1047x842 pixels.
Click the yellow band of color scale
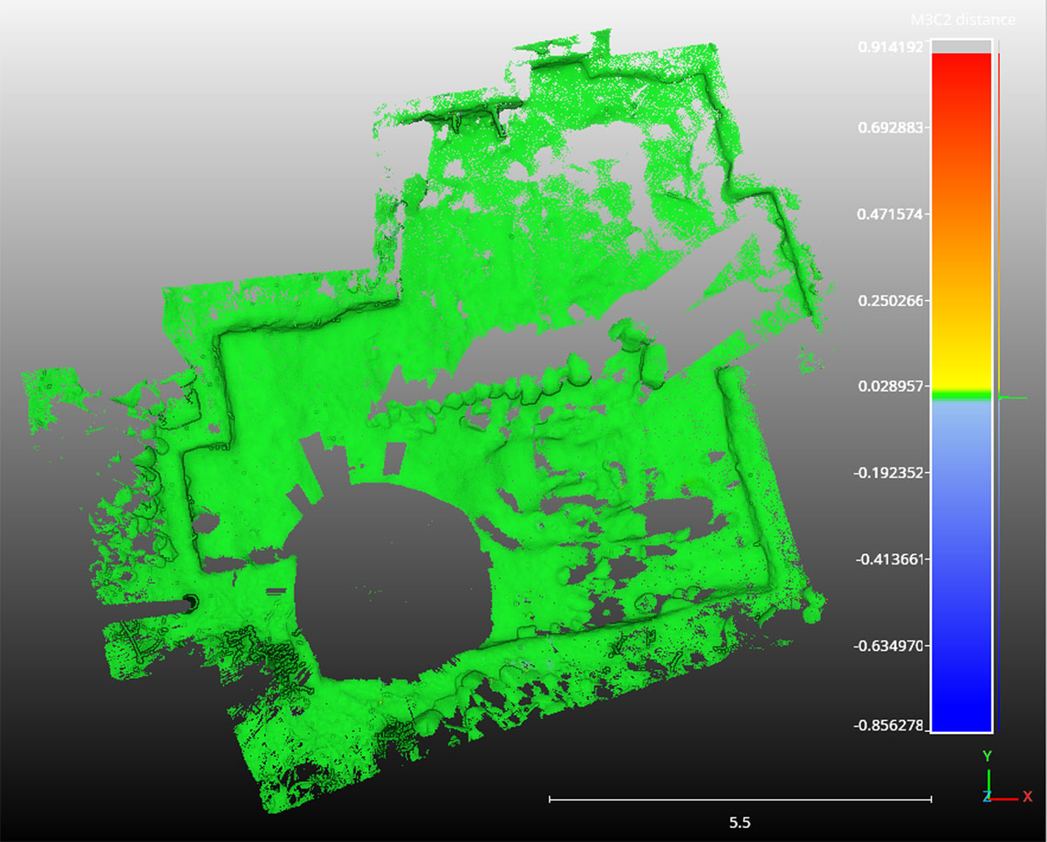point(961,371)
